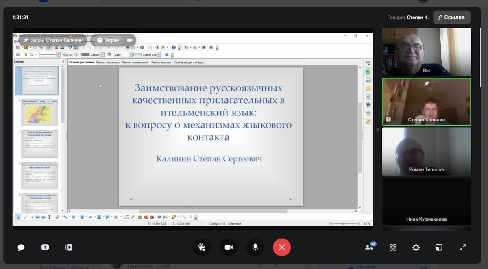Click the slide panel vertical scrollbar
This screenshot has width=488, height=269.
point(63,138)
